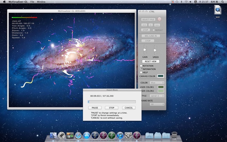Open the MyVisualizer-GL application menu
Viewport: 227px width, 142px height.
click(18, 2)
